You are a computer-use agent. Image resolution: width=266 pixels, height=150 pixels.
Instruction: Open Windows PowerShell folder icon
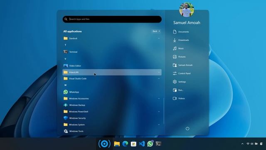point(66,112)
